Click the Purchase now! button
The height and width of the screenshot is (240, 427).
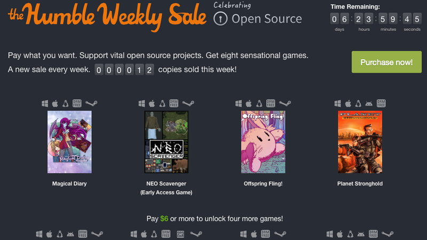[x=386, y=62]
